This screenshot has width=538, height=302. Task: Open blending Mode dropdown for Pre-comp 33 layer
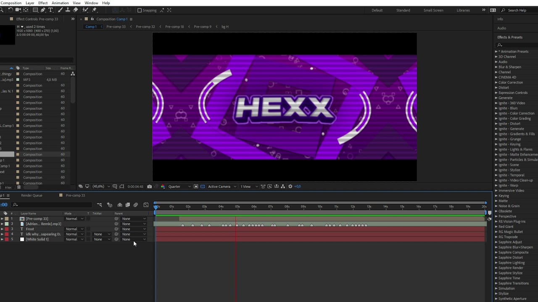click(74, 219)
